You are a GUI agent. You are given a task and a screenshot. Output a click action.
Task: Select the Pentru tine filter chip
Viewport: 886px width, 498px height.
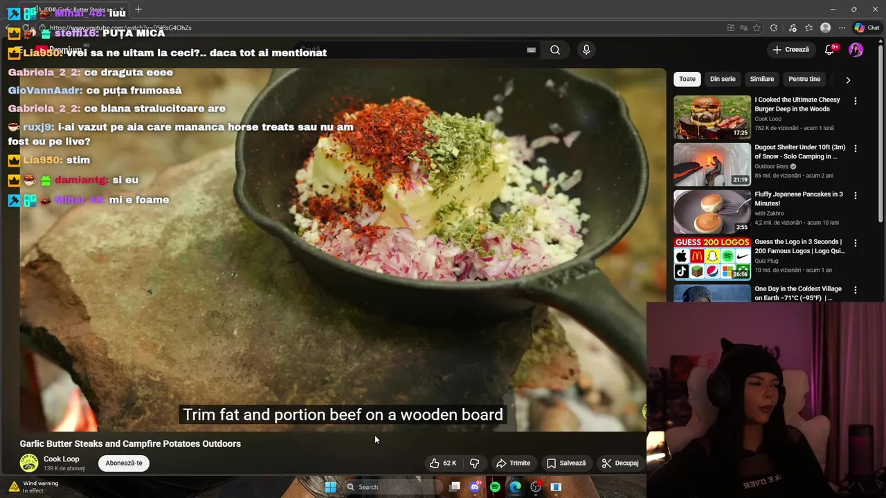click(x=804, y=79)
